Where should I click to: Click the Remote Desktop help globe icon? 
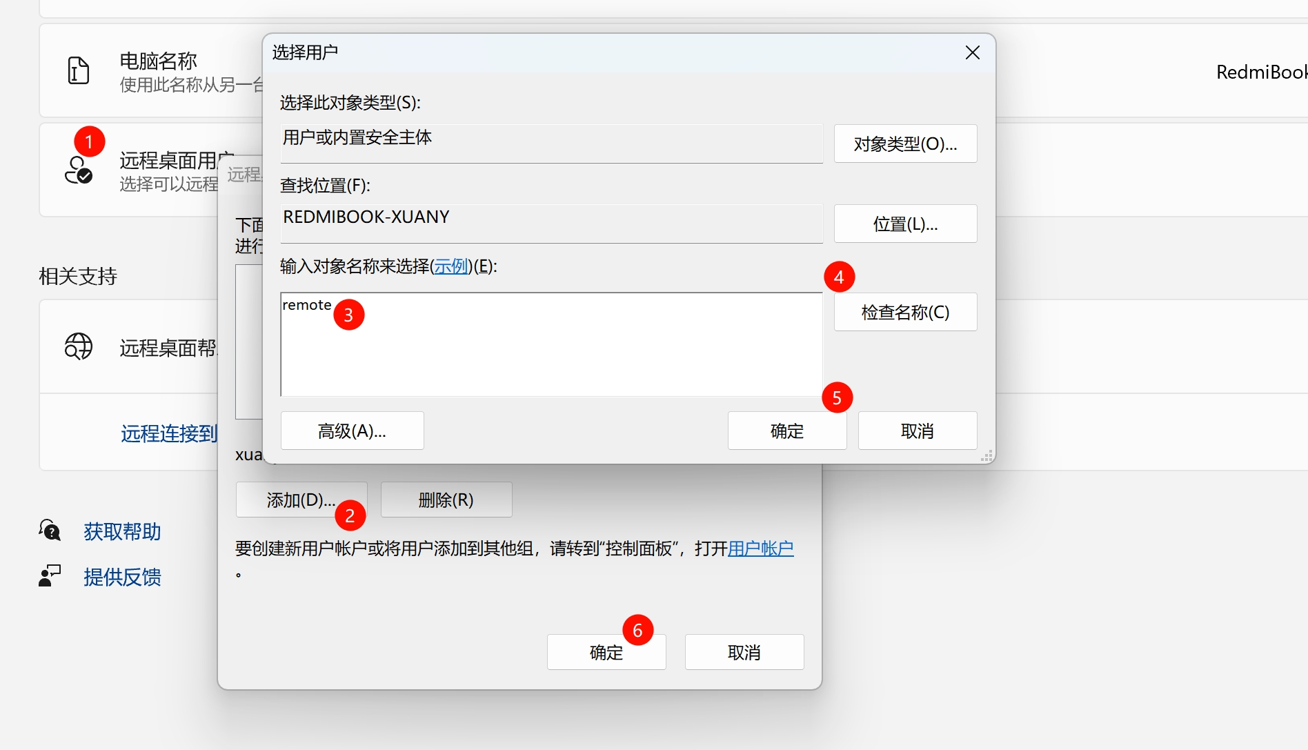point(78,346)
